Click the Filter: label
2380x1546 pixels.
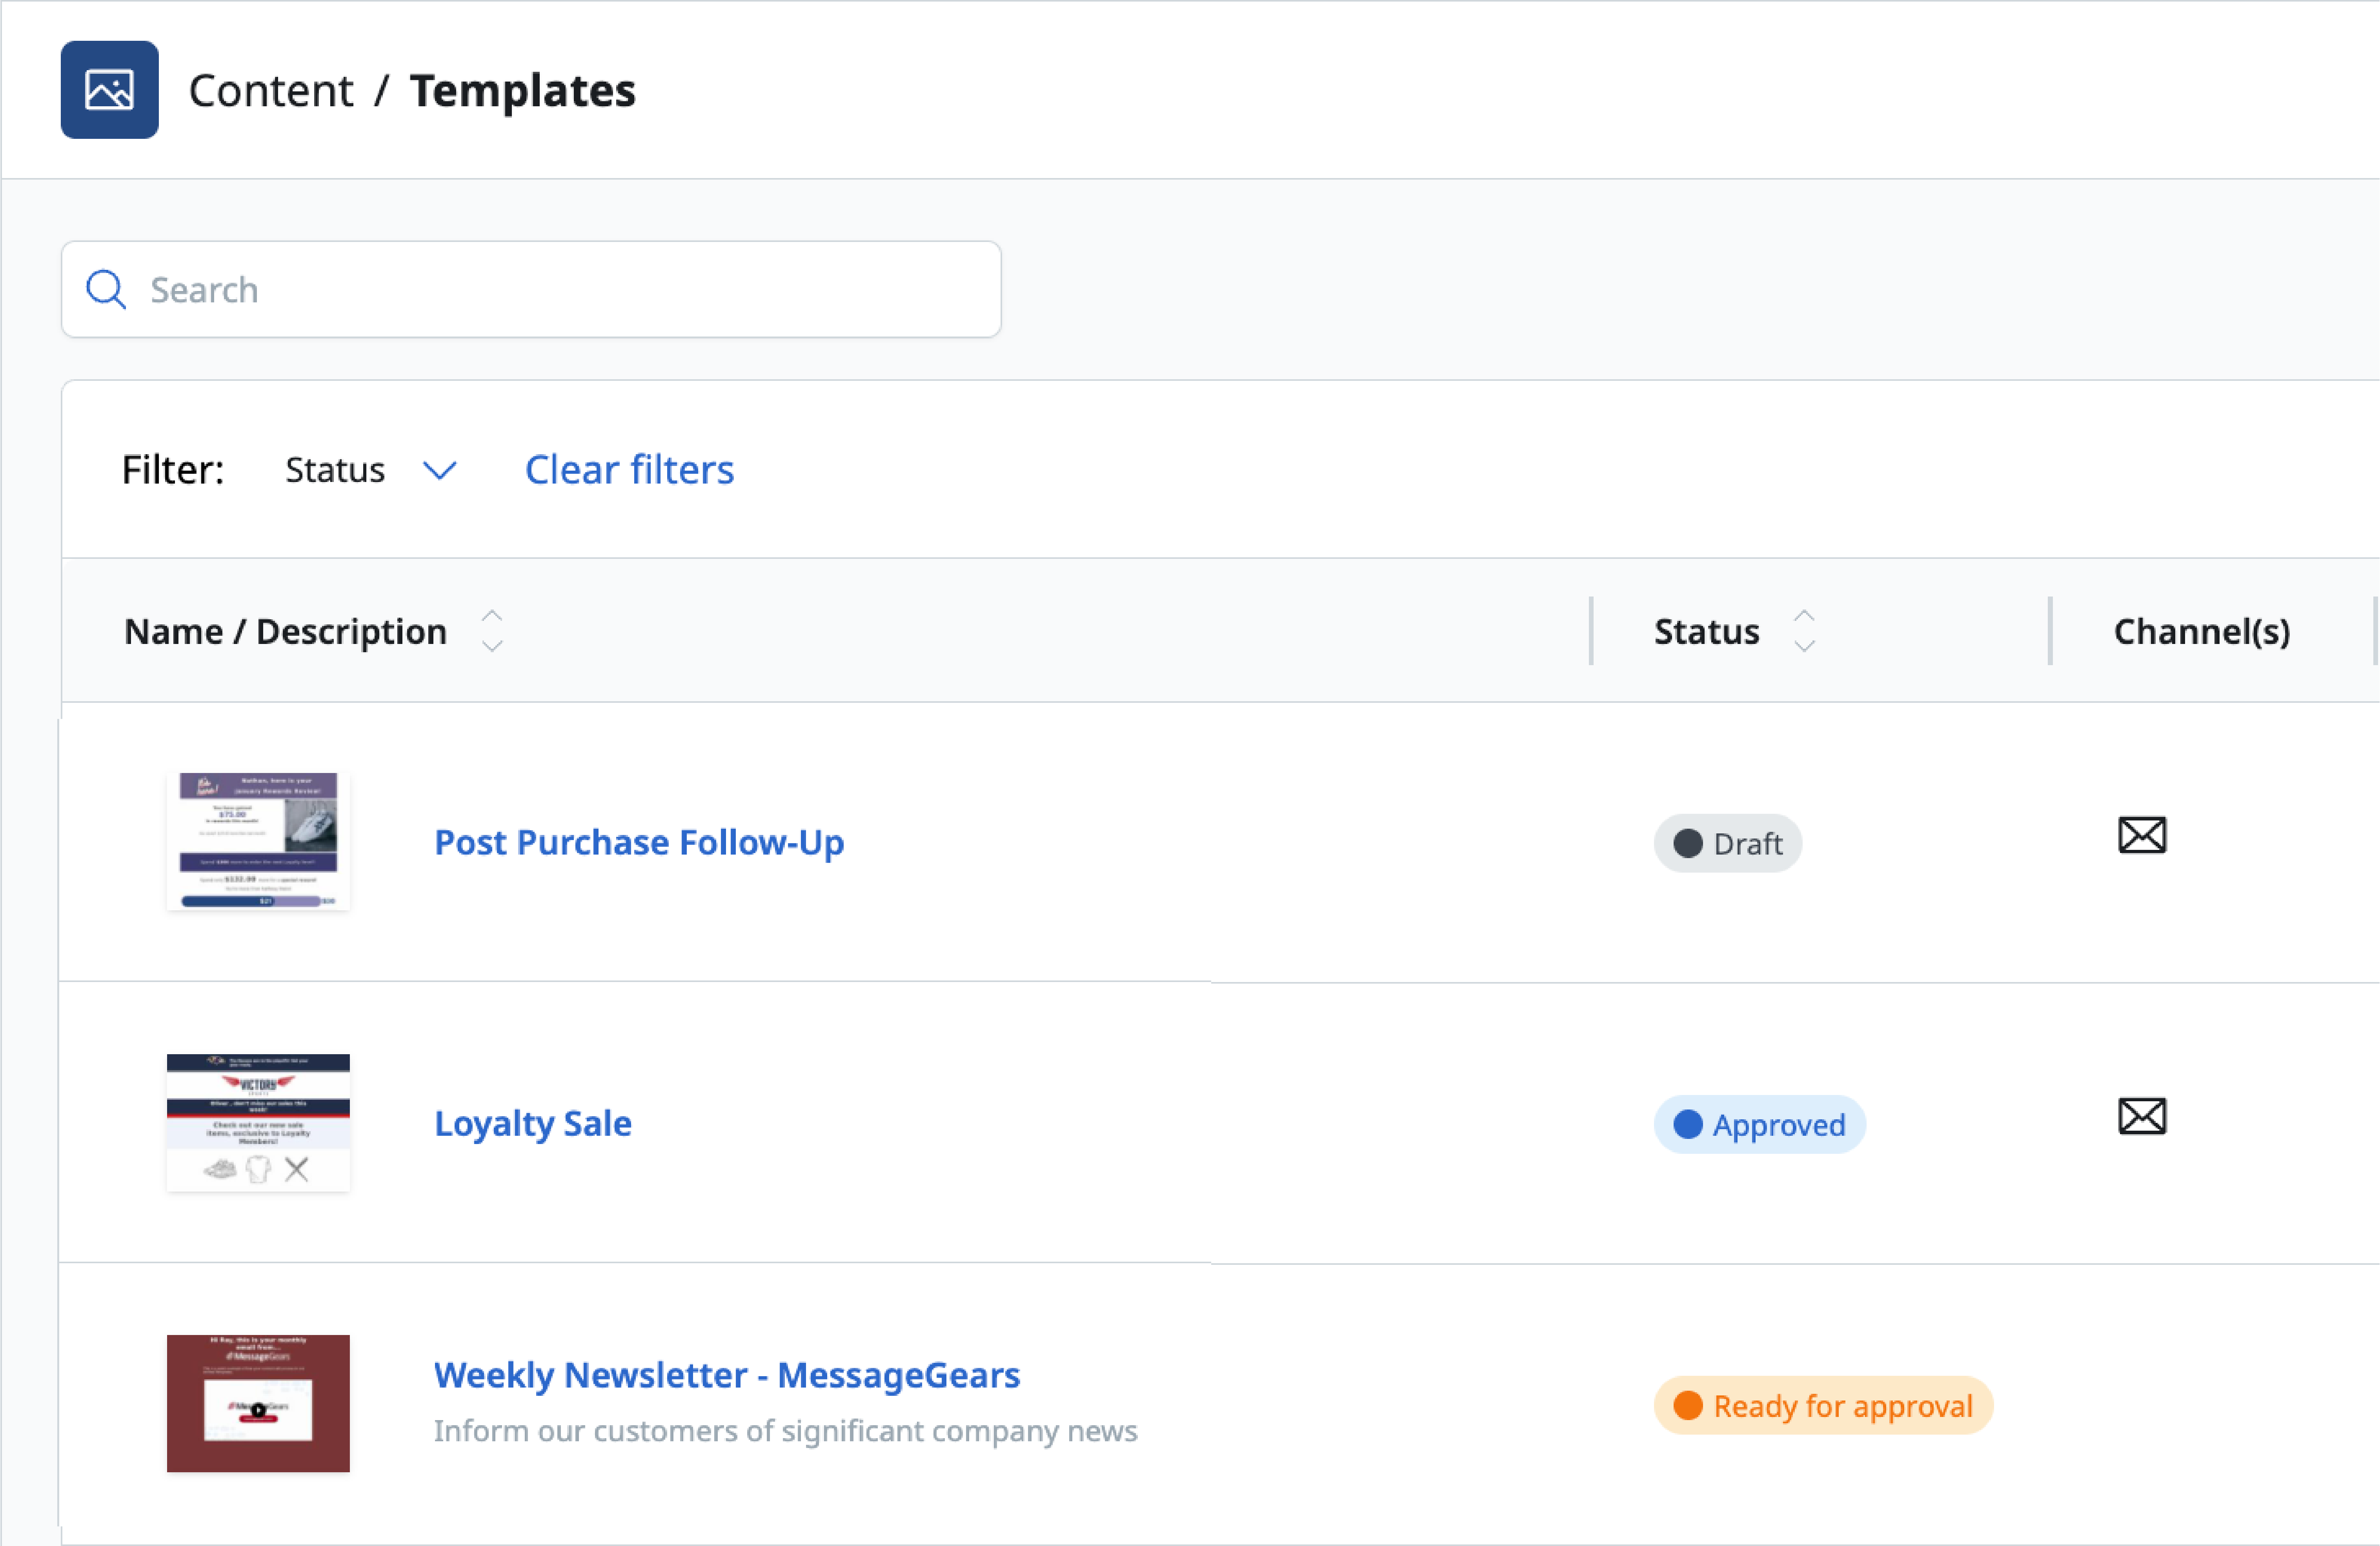[x=173, y=470]
